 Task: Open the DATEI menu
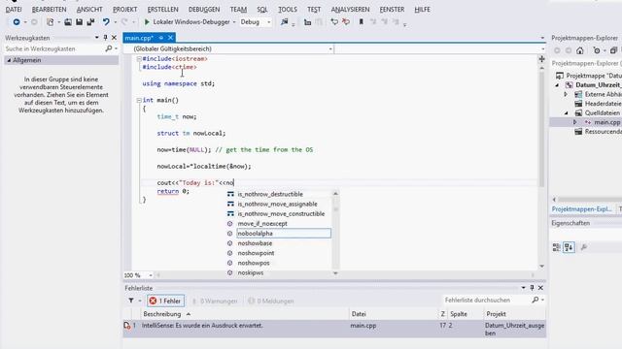pyautogui.click(x=14, y=9)
